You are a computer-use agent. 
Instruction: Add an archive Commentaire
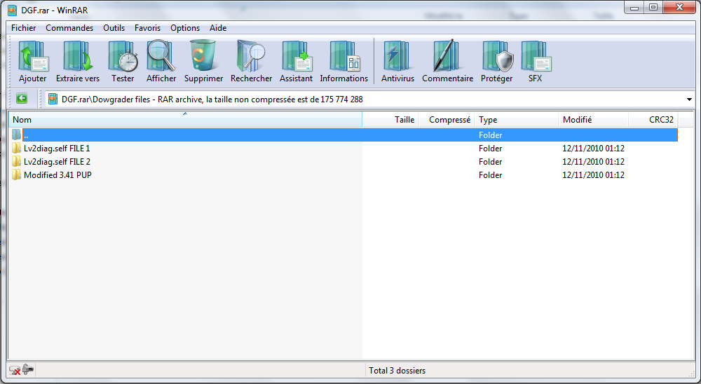[x=447, y=61]
